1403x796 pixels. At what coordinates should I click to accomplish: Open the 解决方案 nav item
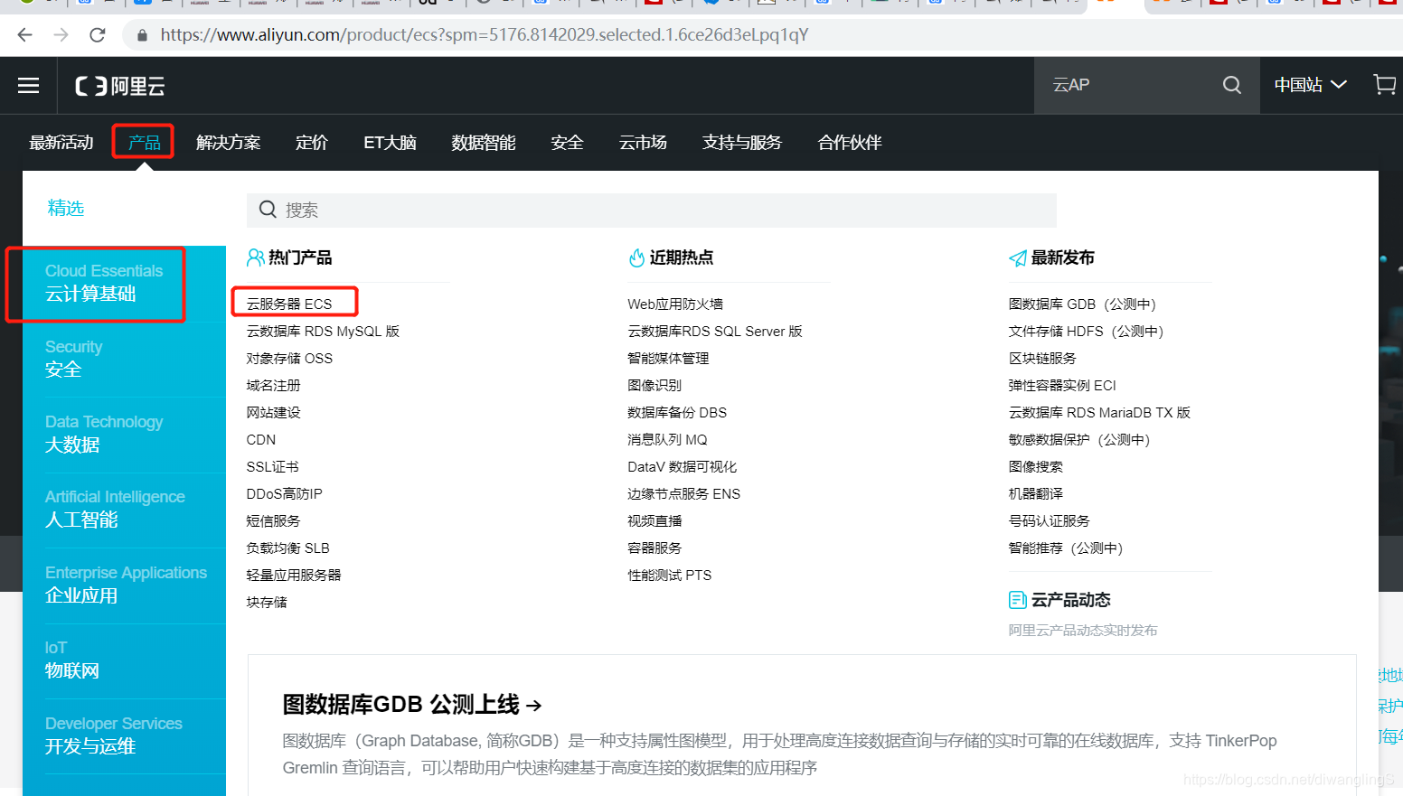[229, 143]
